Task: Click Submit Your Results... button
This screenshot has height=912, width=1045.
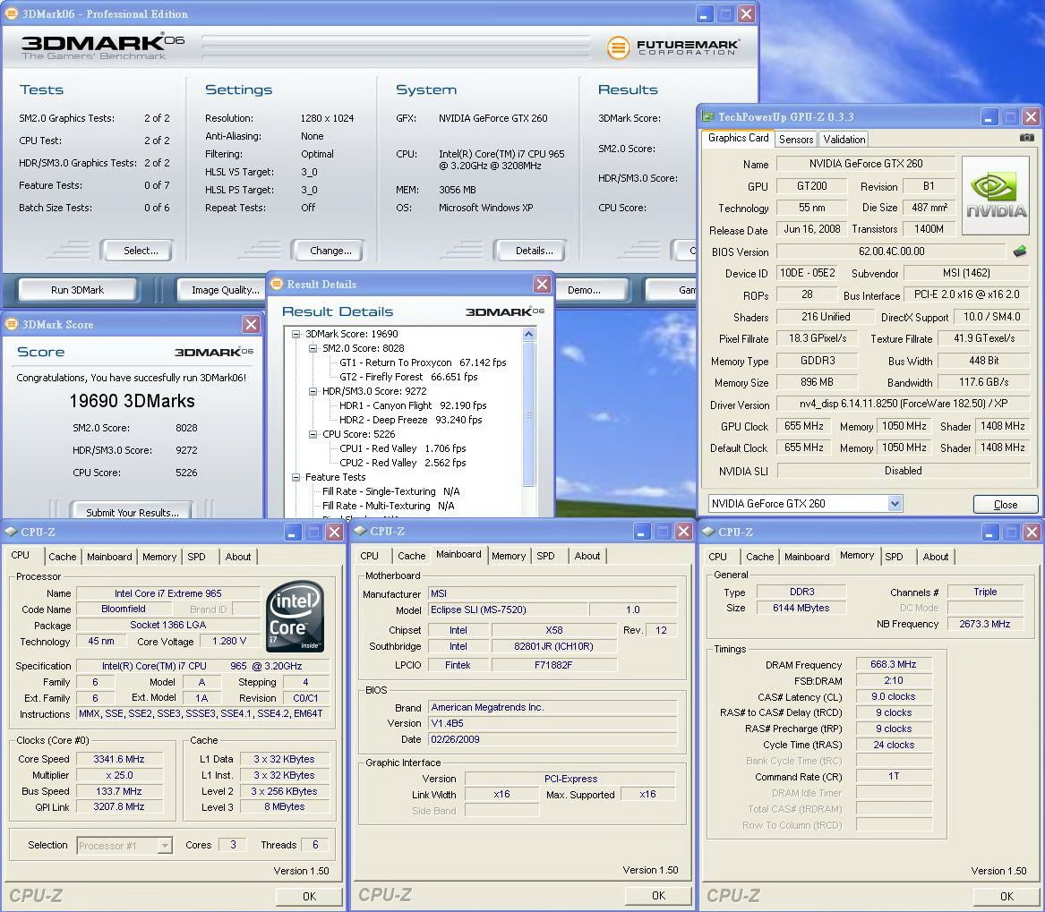Action: 132,511
